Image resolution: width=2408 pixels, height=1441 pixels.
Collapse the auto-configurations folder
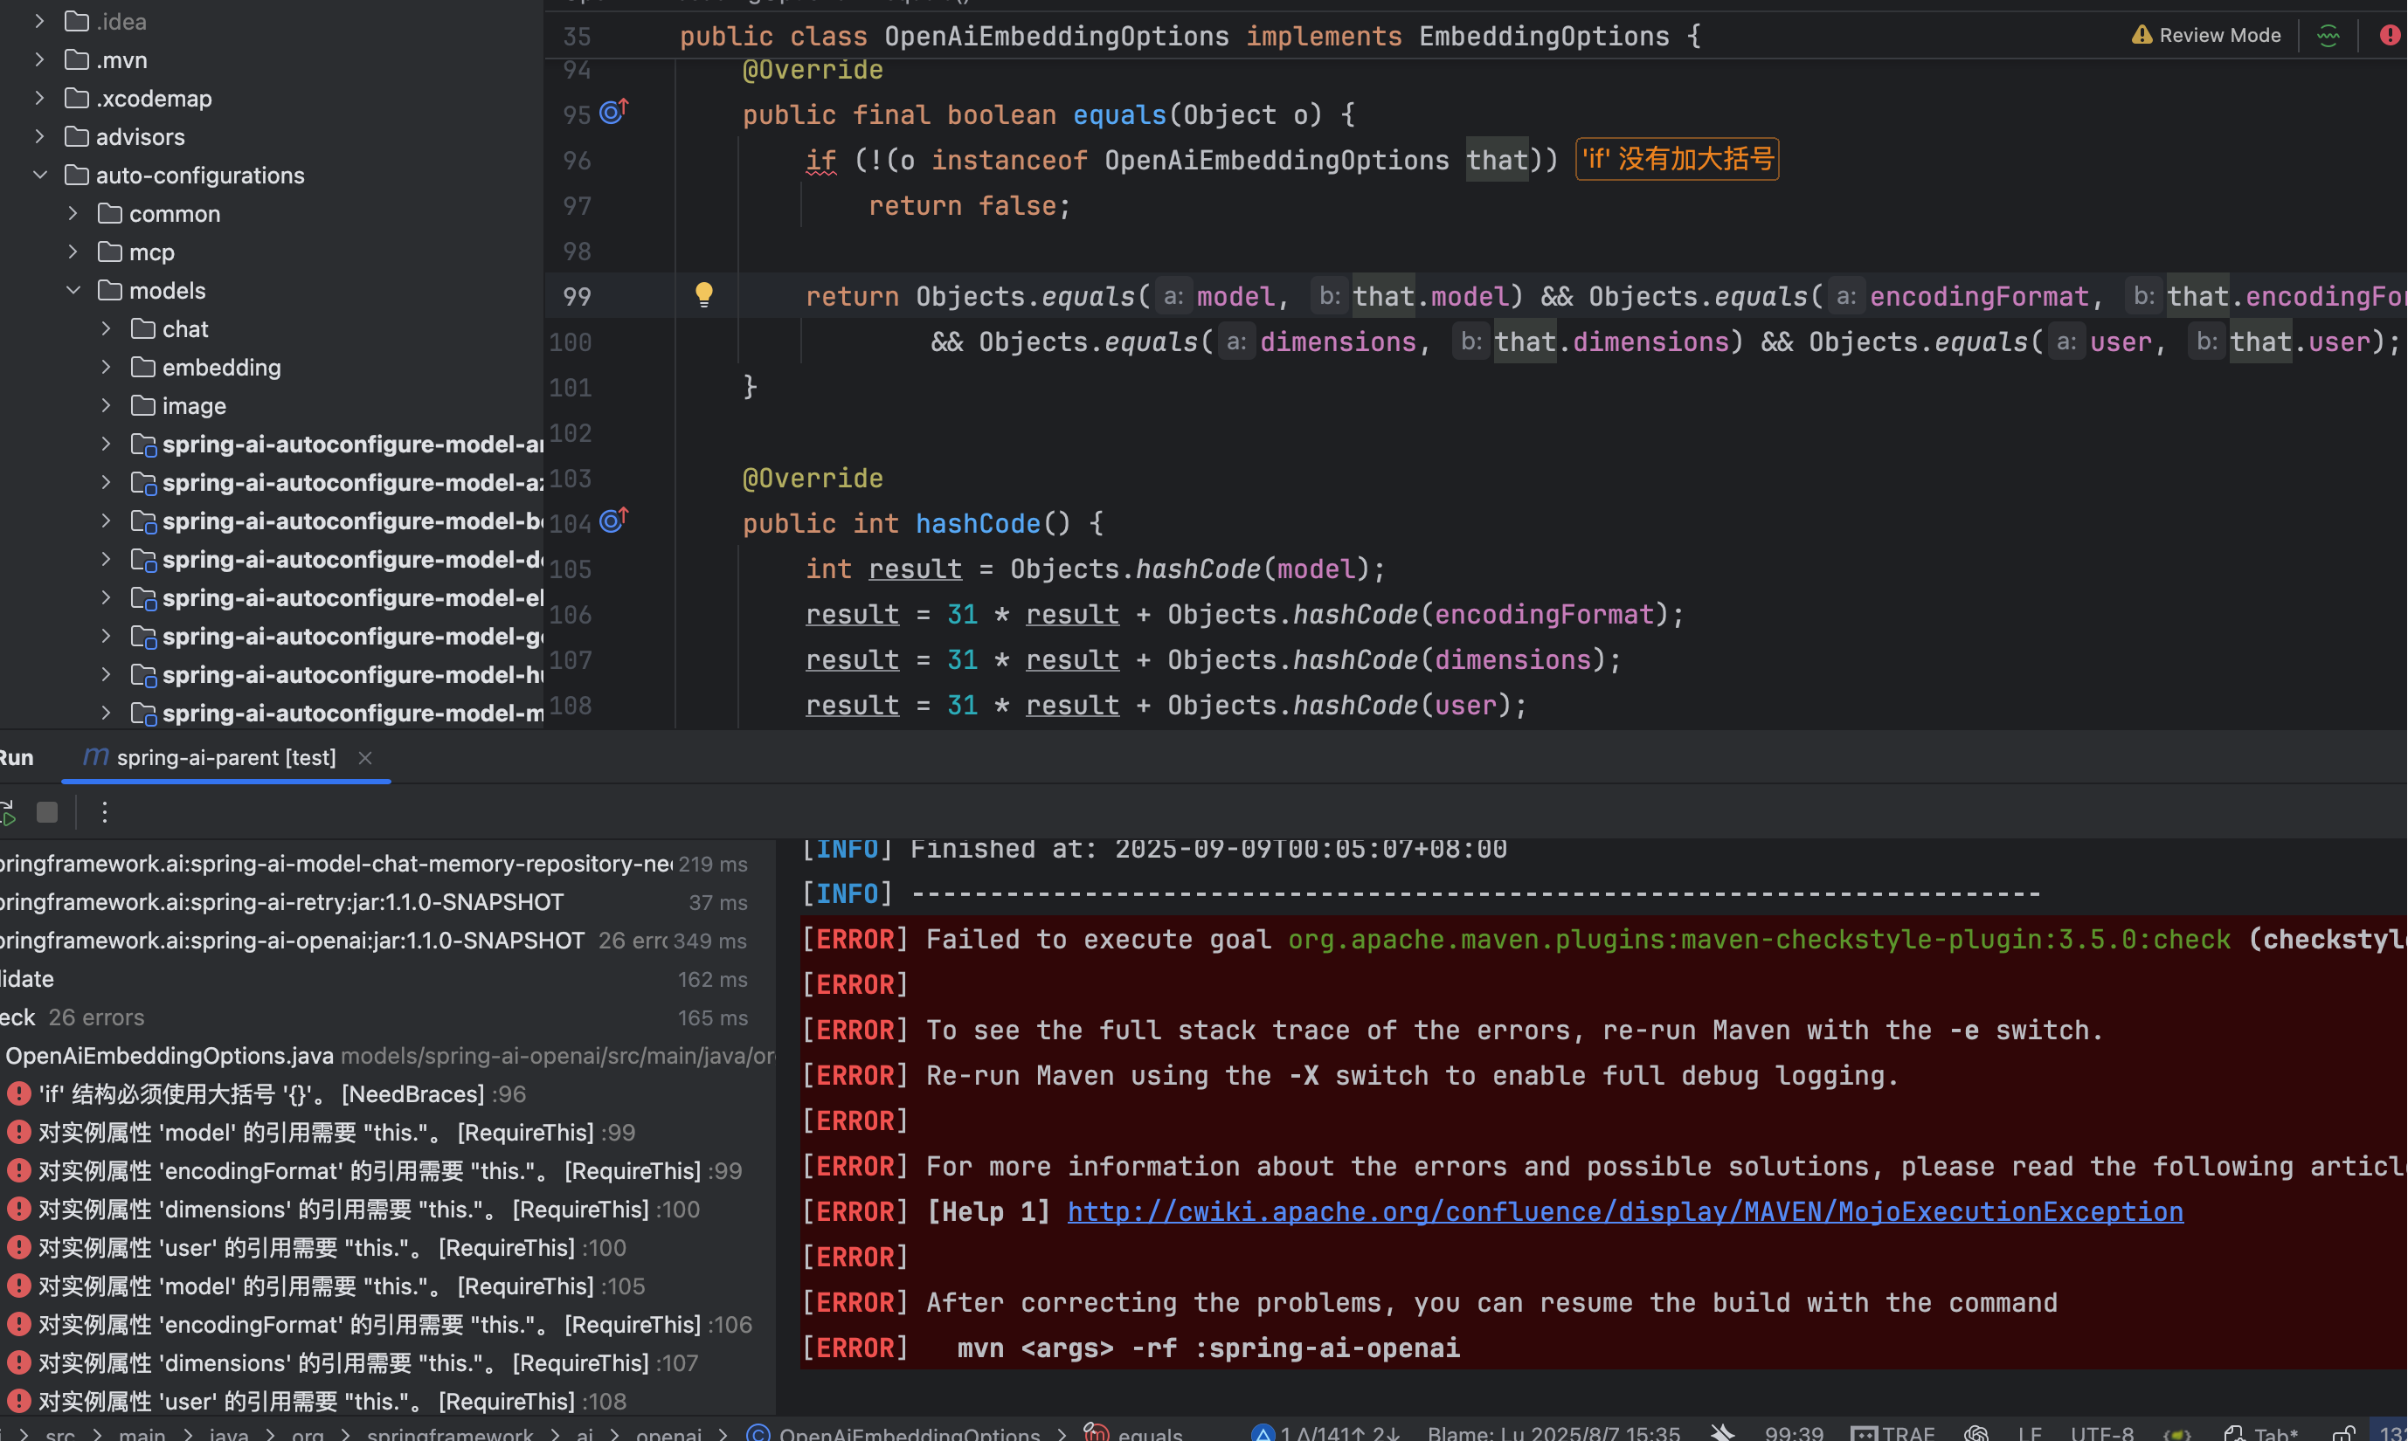coord(40,176)
